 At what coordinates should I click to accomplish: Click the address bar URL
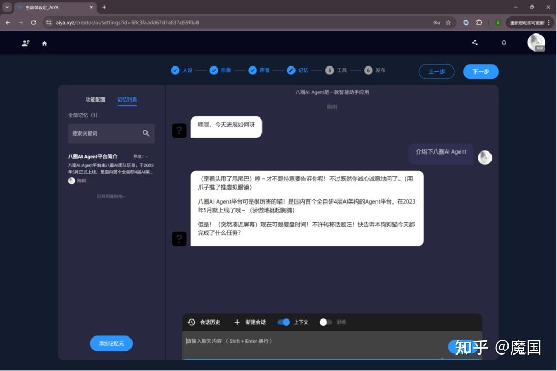point(127,22)
